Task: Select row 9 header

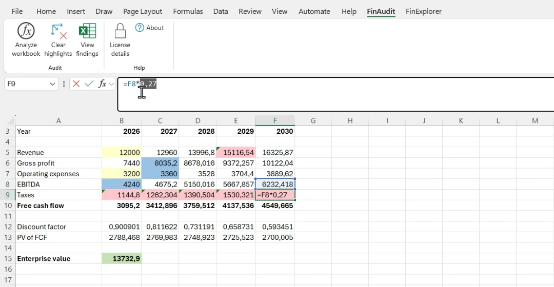Action: pos(8,195)
